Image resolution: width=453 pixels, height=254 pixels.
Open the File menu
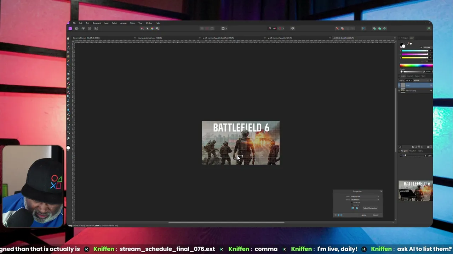coord(74,23)
